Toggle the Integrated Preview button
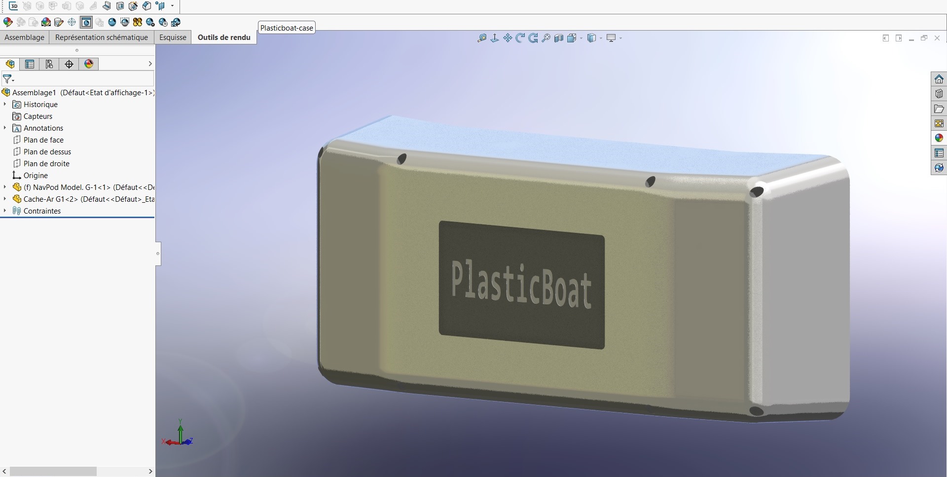This screenshot has width=947, height=477. tap(86, 22)
